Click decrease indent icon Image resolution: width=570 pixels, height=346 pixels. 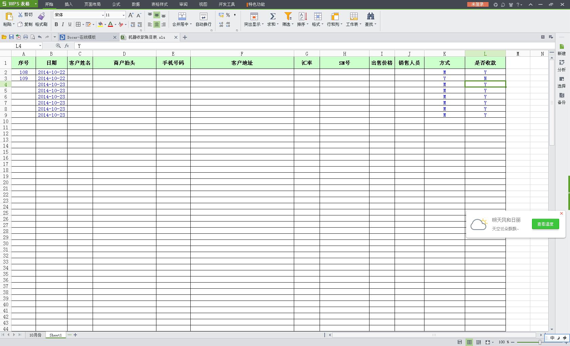coord(133,24)
